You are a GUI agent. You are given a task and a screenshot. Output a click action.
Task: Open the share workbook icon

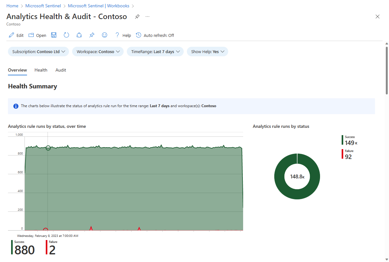point(79,35)
